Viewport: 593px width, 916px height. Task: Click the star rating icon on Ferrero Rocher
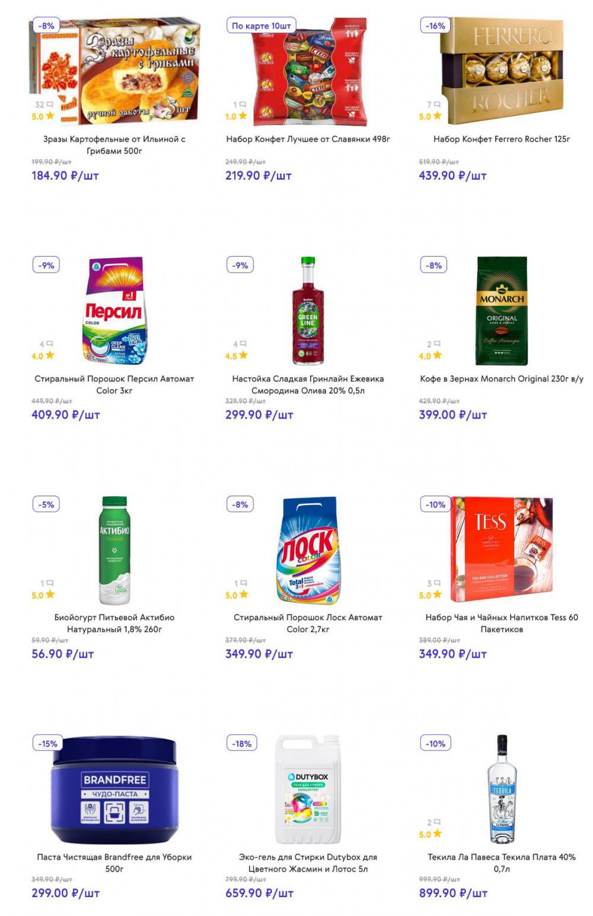(x=438, y=116)
